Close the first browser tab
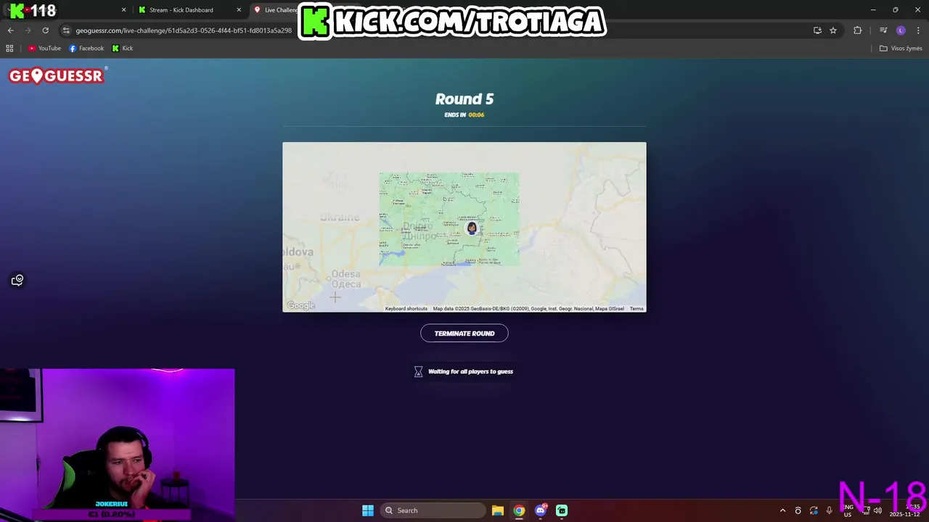The width and height of the screenshot is (929, 522). point(123,10)
